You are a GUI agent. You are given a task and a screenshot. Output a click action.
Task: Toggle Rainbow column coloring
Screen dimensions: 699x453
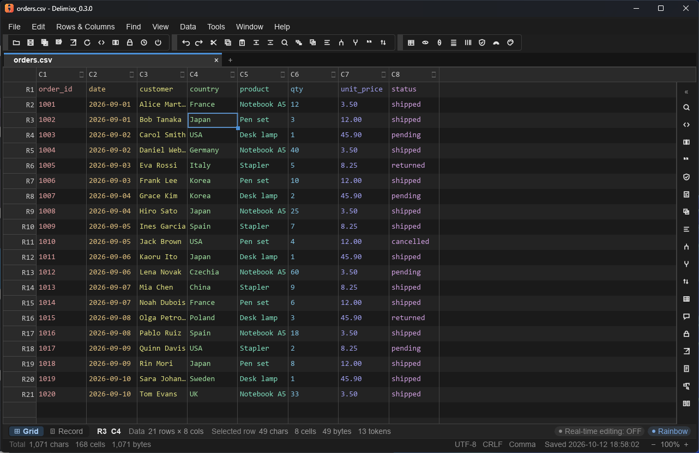tap(669, 431)
